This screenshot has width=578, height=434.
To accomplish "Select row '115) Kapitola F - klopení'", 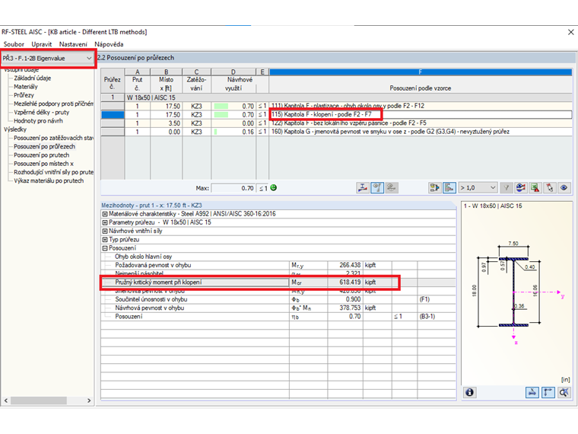I will pos(348,115).
